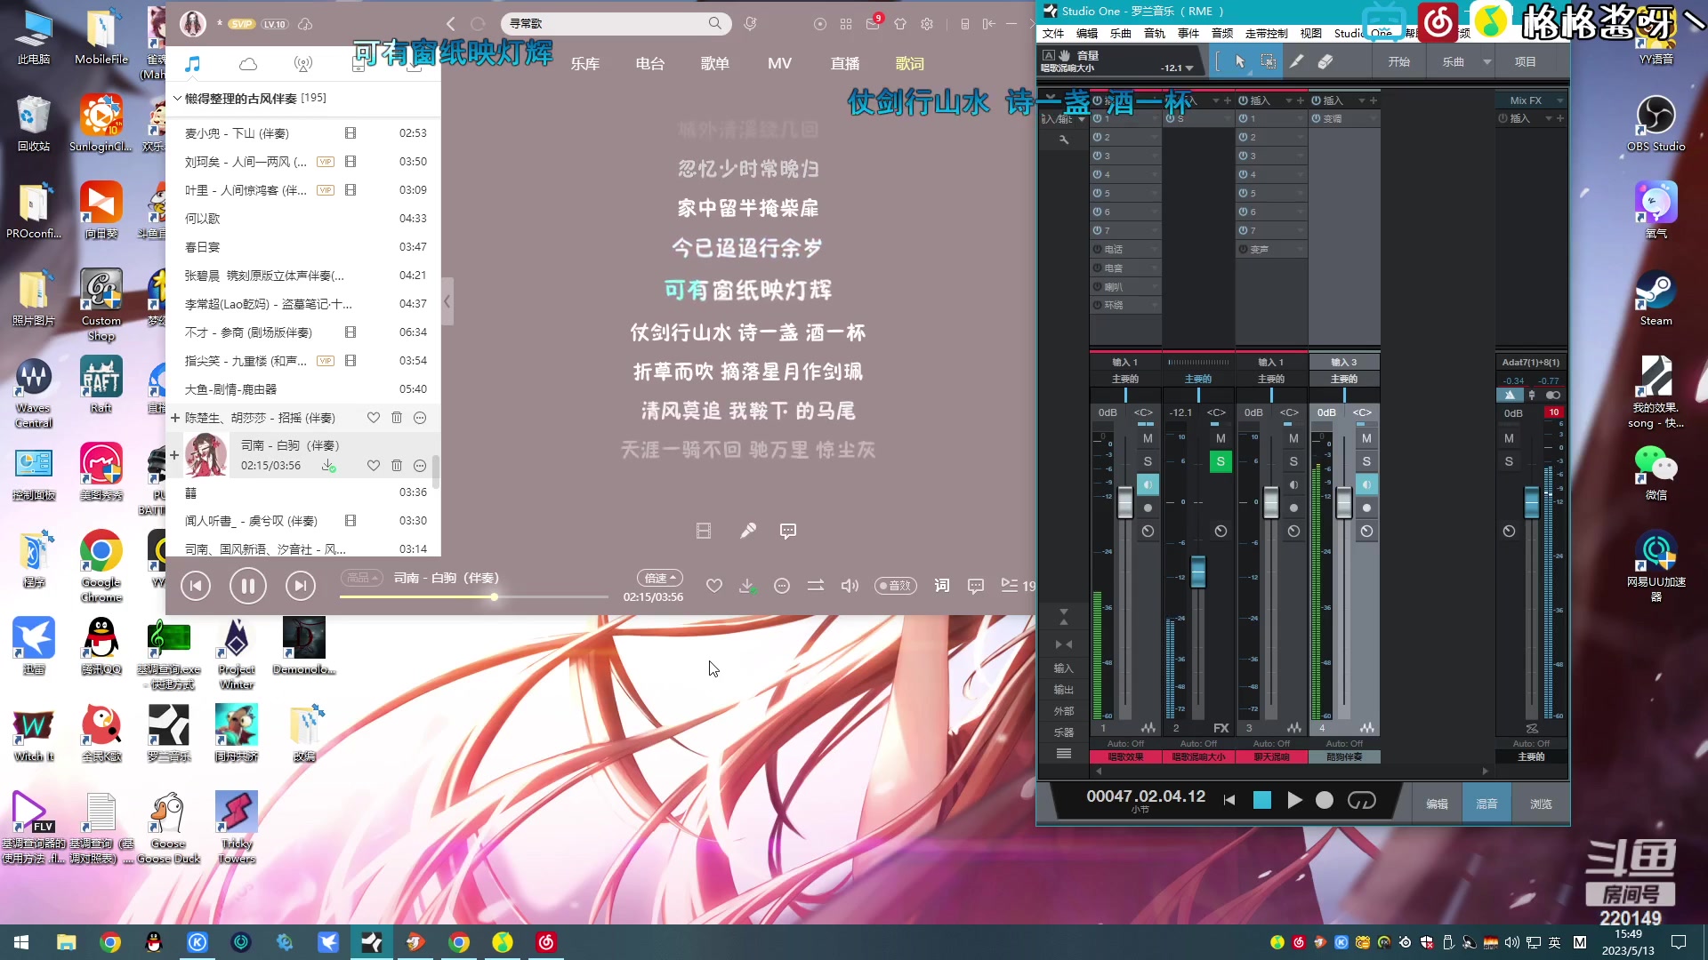Pause playback in the music player

(248, 586)
